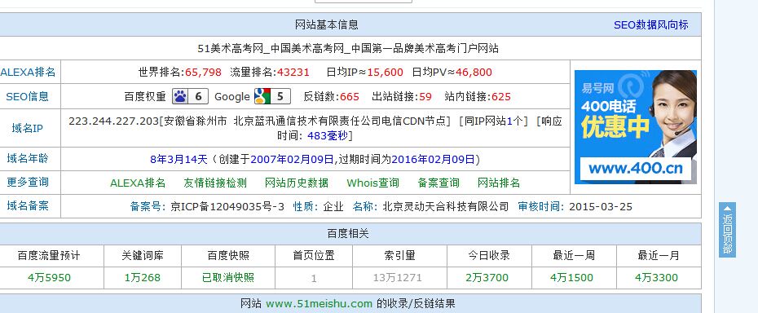The image size is (758, 313).
Task: Open 网站历史数据 link
Action: pos(297,183)
